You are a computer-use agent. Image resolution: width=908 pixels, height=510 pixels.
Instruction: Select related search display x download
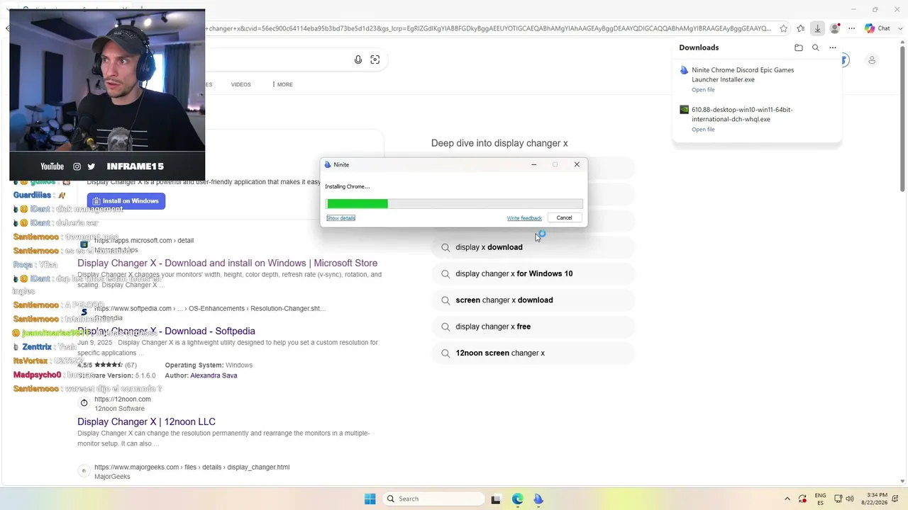tap(533, 247)
